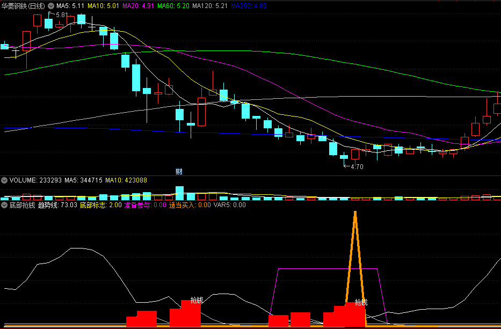Click the first 抢钱 signal label

coord(197,300)
